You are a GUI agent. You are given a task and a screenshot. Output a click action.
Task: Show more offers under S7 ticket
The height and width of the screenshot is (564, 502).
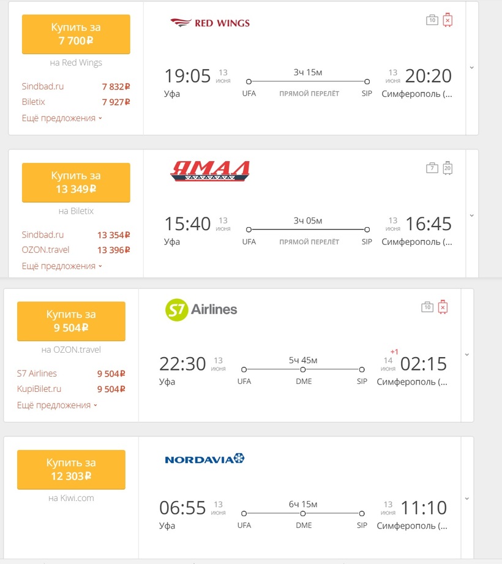click(x=57, y=405)
